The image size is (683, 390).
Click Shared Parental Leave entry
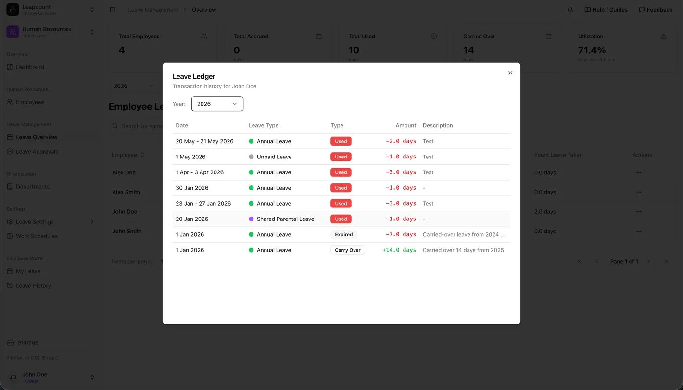pyautogui.click(x=285, y=219)
